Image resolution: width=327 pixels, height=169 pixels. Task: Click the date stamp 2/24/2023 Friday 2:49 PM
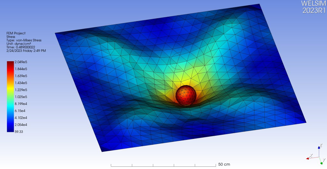[x=26, y=51]
